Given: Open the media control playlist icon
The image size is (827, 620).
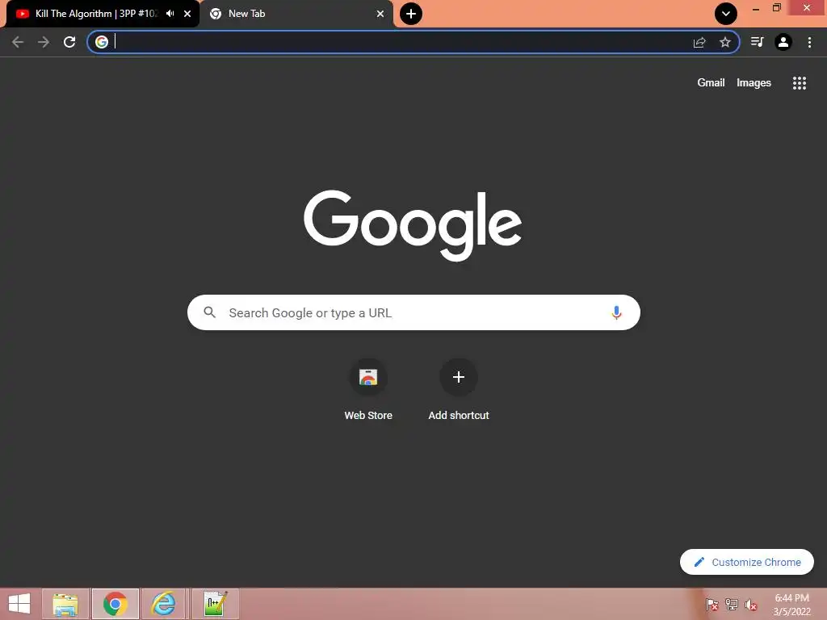Looking at the screenshot, I should 758,42.
